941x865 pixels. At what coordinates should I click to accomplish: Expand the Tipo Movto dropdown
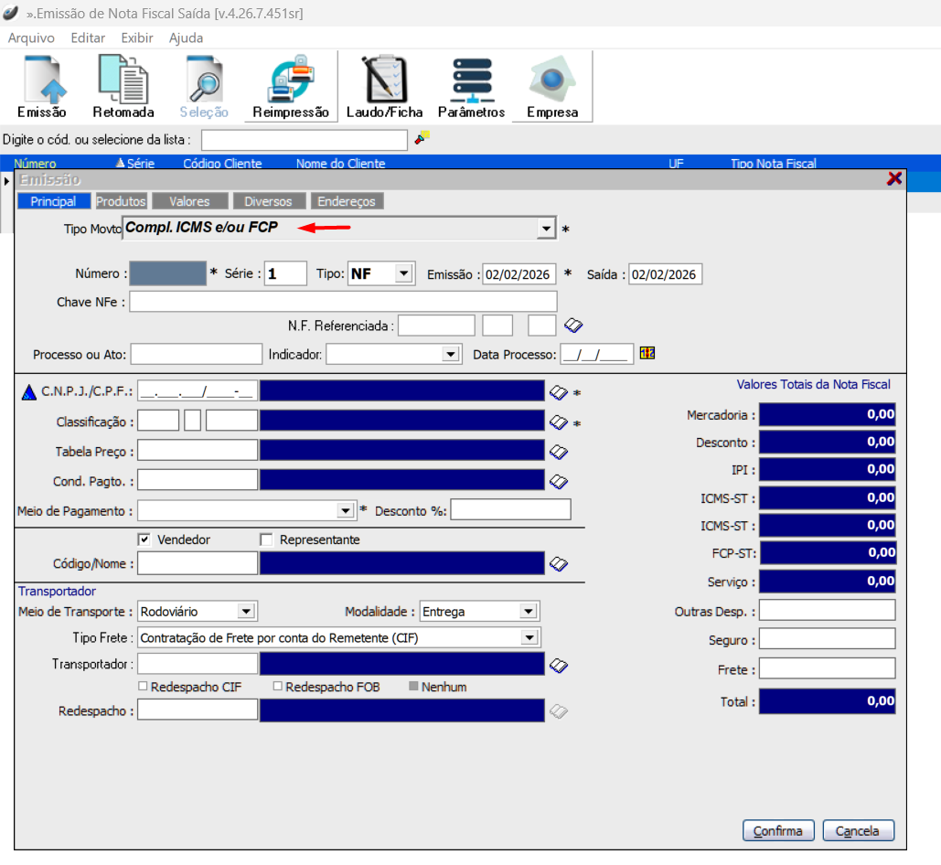click(546, 228)
